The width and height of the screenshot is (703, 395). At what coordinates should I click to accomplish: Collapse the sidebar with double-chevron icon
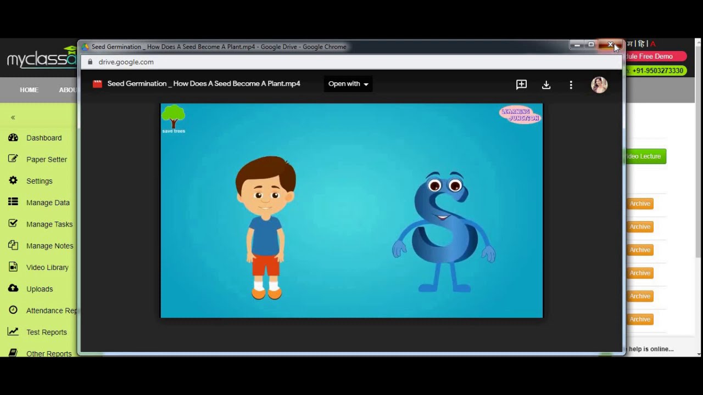[13, 117]
